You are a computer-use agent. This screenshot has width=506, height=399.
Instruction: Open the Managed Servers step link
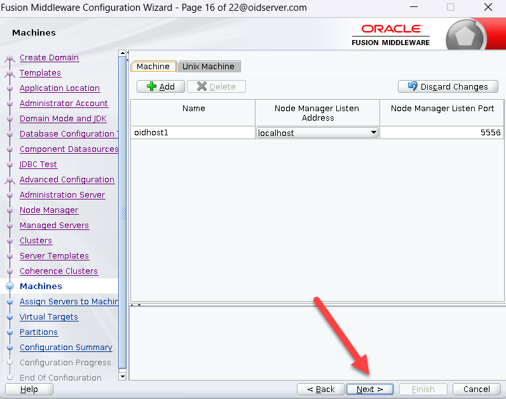point(54,226)
